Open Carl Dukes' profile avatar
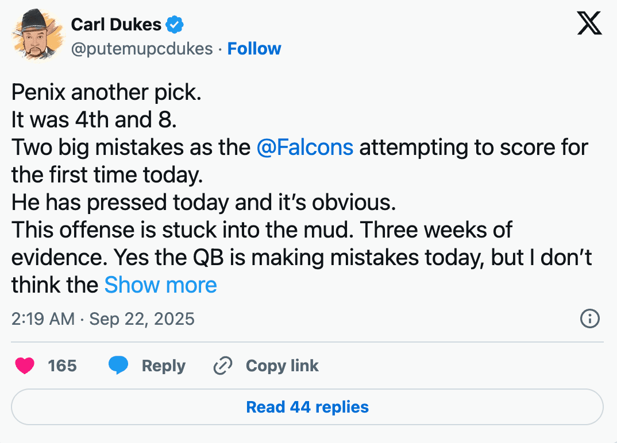 (37, 36)
